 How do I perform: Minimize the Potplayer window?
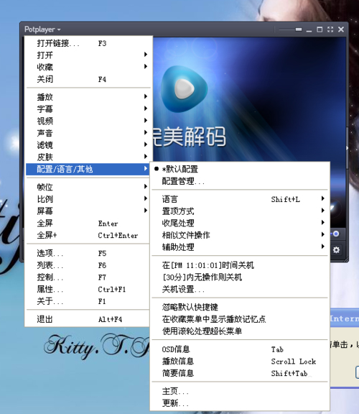pos(309,31)
